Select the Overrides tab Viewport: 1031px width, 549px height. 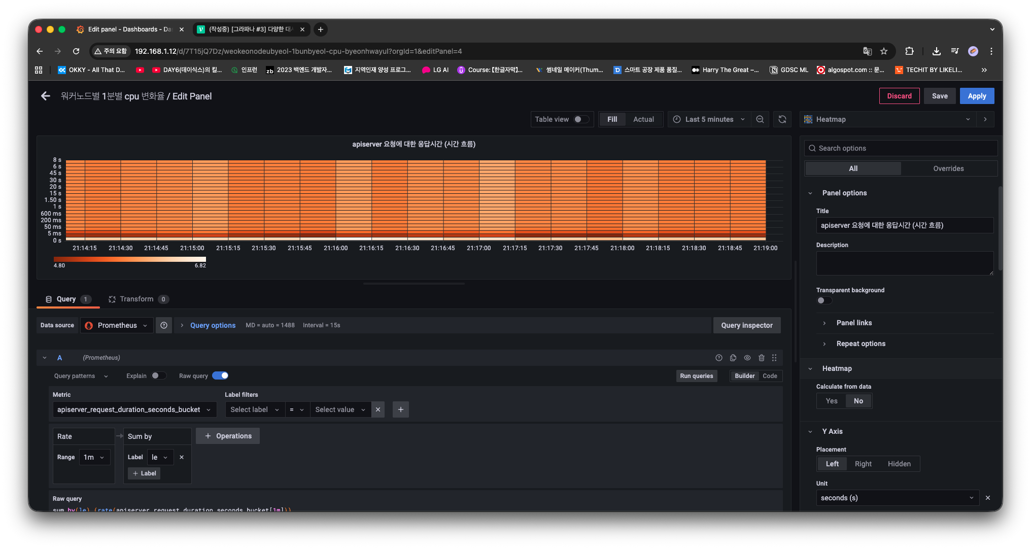point(948,168)
